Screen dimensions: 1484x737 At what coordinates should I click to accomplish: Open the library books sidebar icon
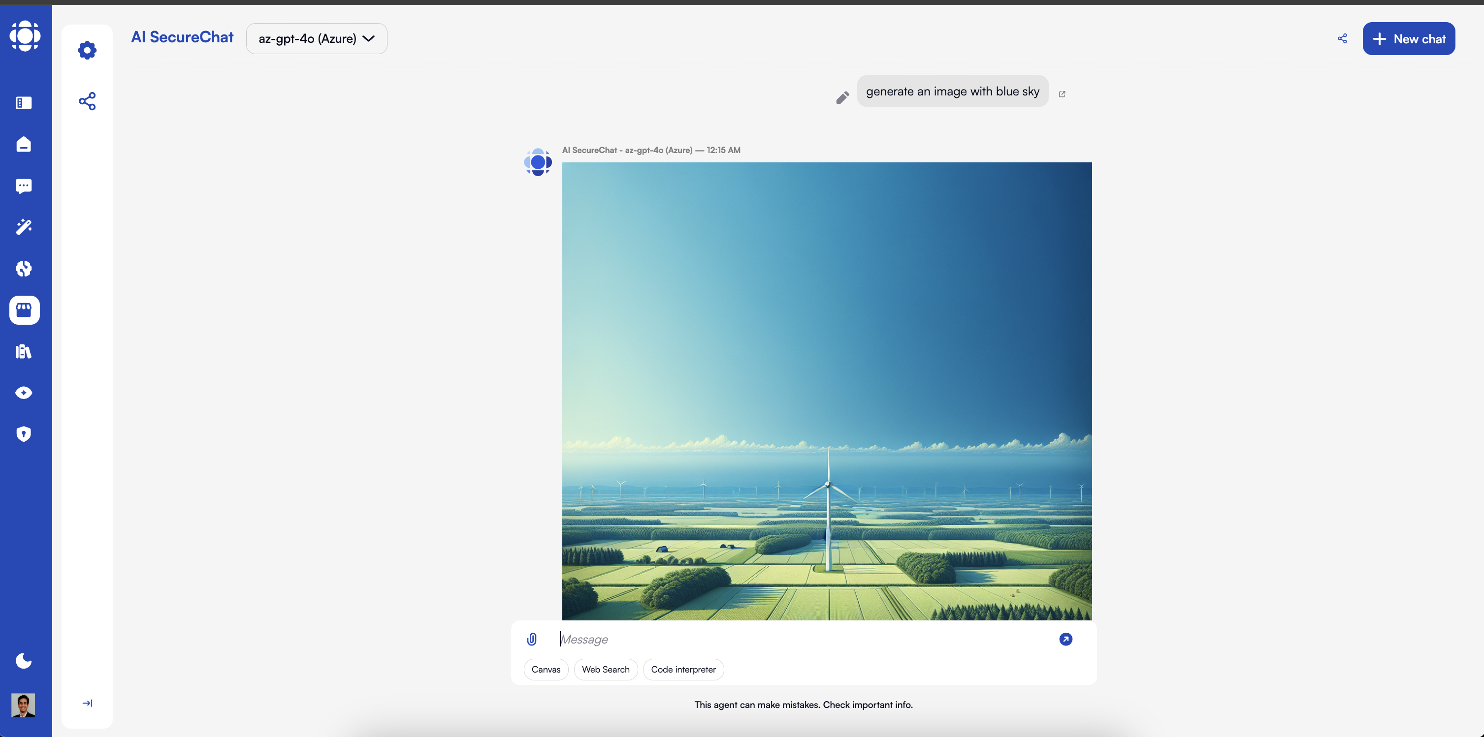24,351
